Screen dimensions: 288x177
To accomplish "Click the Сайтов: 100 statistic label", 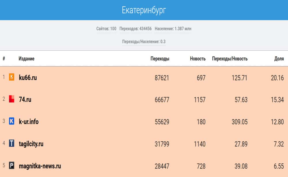I will coord(106,29).
